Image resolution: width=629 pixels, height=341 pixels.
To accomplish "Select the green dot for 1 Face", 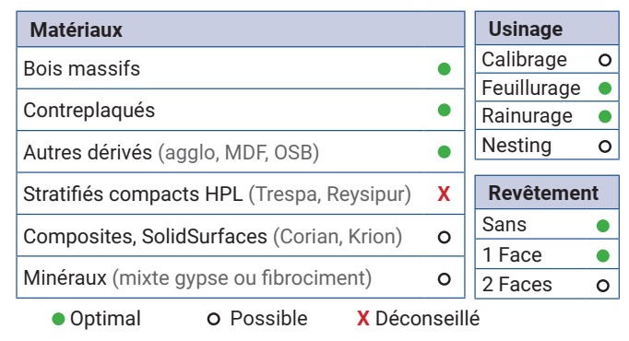I will pyautogui.click(x=603, y=255).
